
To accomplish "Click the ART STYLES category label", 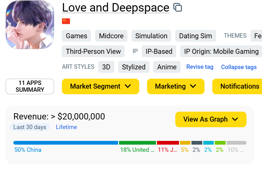I will [78, 67].
